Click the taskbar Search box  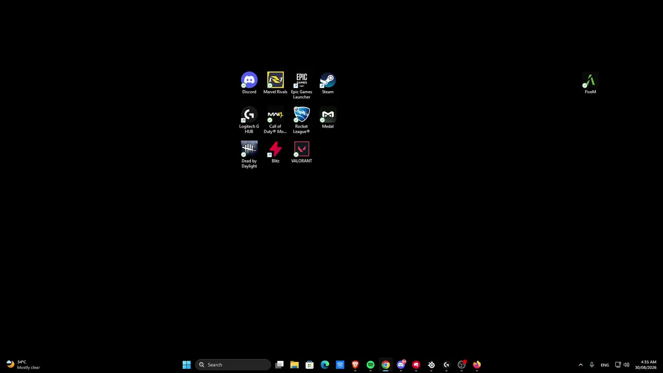(234, 365)
